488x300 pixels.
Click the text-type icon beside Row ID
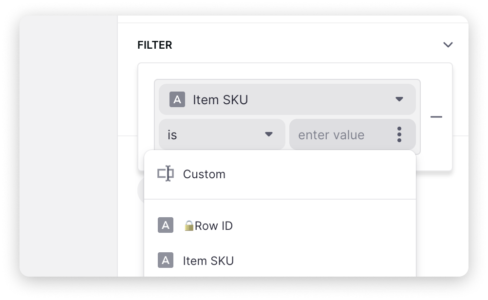(x=166, y=225)
